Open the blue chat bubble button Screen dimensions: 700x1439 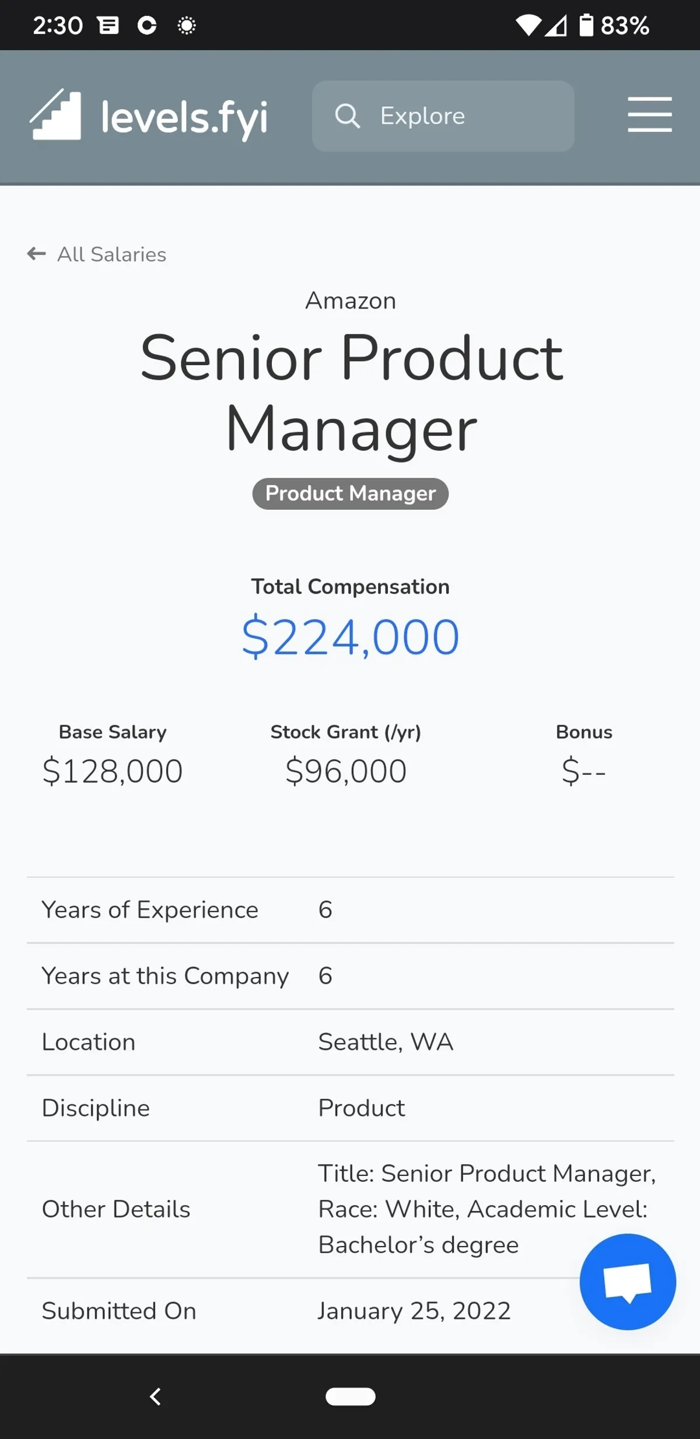click(627, 1282)
